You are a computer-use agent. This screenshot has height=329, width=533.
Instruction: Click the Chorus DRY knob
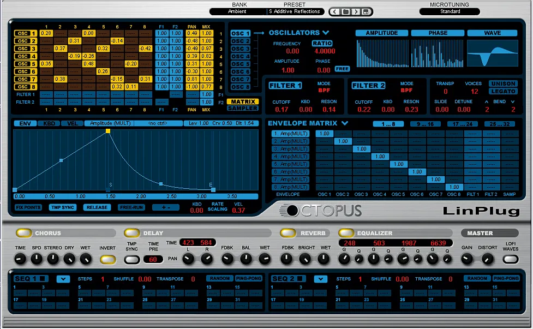tap(69, 259)
